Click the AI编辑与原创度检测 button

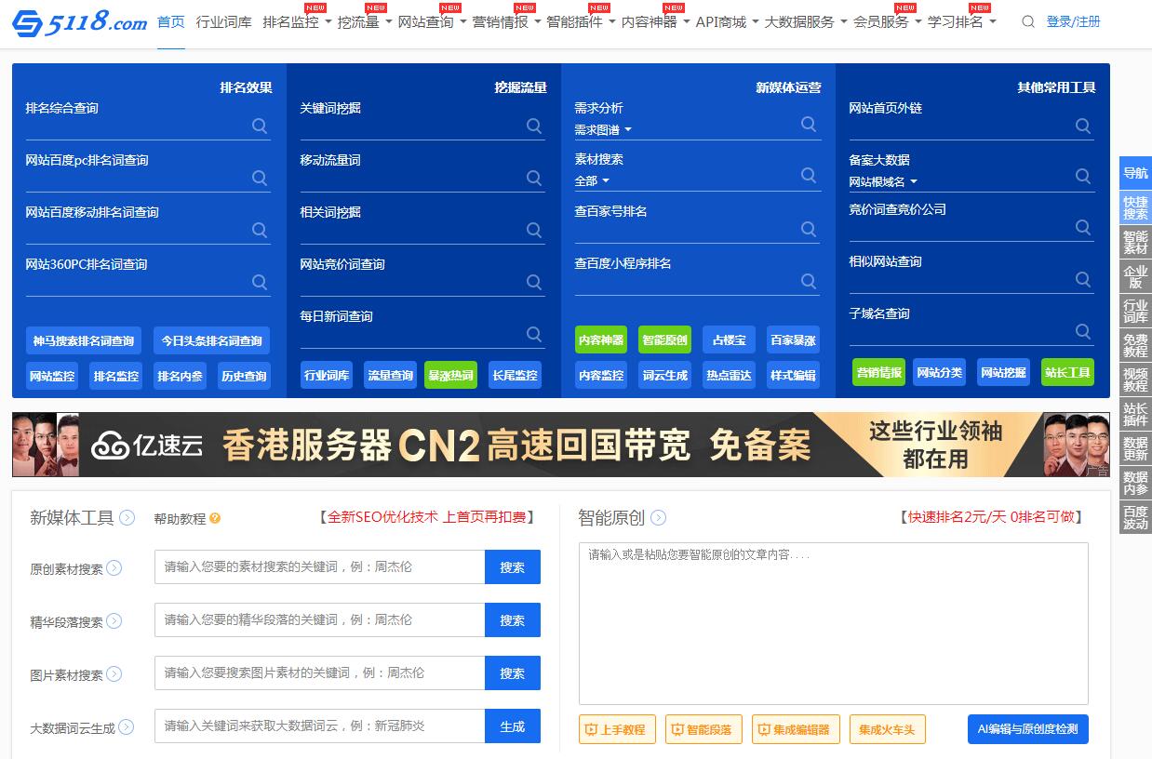1027,729
